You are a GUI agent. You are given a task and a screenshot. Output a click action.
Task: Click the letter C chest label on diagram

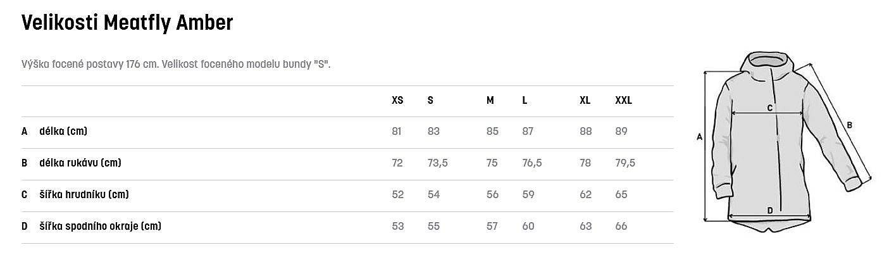tap(770, 108)
